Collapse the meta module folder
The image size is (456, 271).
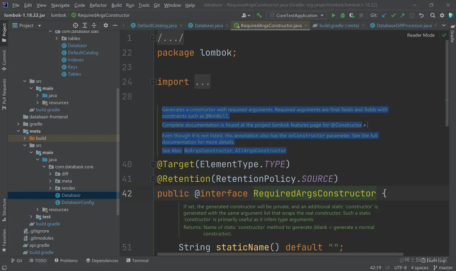pyautogui.click(x=18, y=131)
